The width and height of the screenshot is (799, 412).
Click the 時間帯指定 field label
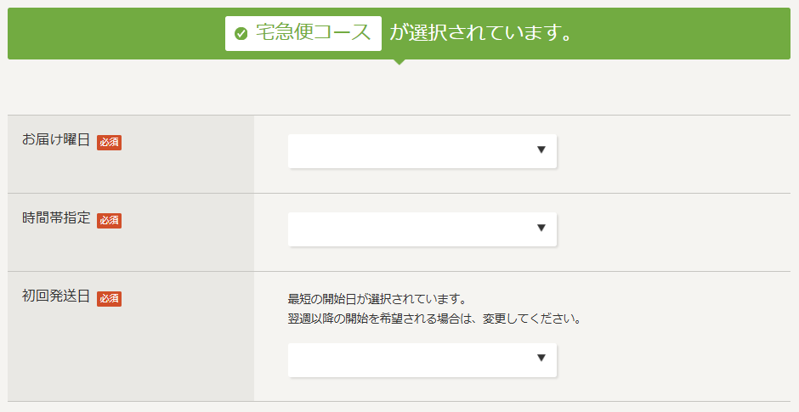[x=56, y=218]
